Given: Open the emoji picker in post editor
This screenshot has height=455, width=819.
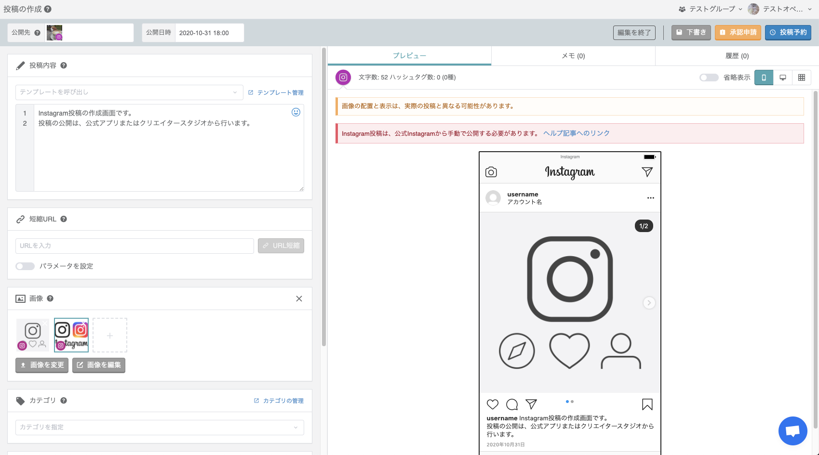Looking at the screenshot, I should (x=296, y=112).
